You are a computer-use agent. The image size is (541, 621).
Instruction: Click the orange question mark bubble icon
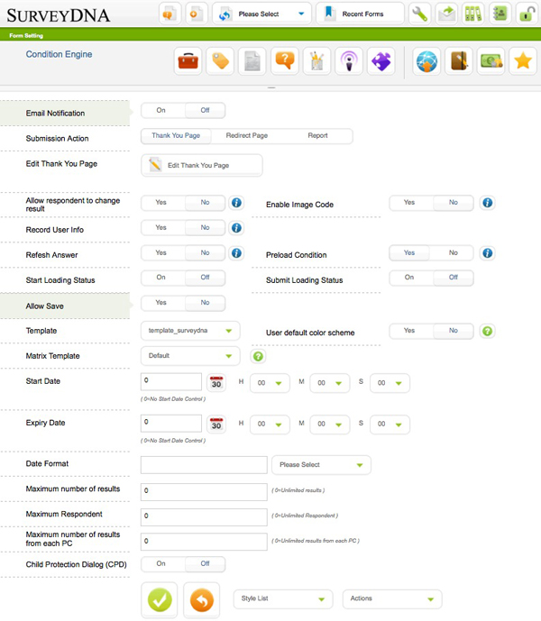[285, 61]
